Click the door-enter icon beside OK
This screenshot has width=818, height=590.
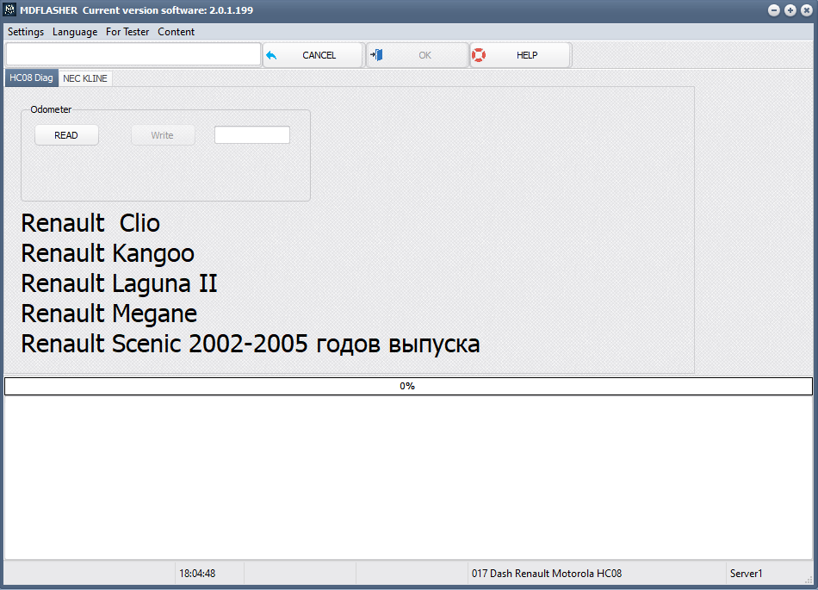(x=376, y=55)
